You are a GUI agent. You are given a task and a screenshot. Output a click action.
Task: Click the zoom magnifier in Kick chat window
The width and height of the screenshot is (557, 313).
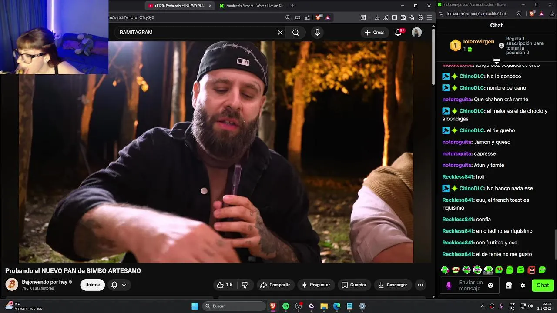[519, 14]
